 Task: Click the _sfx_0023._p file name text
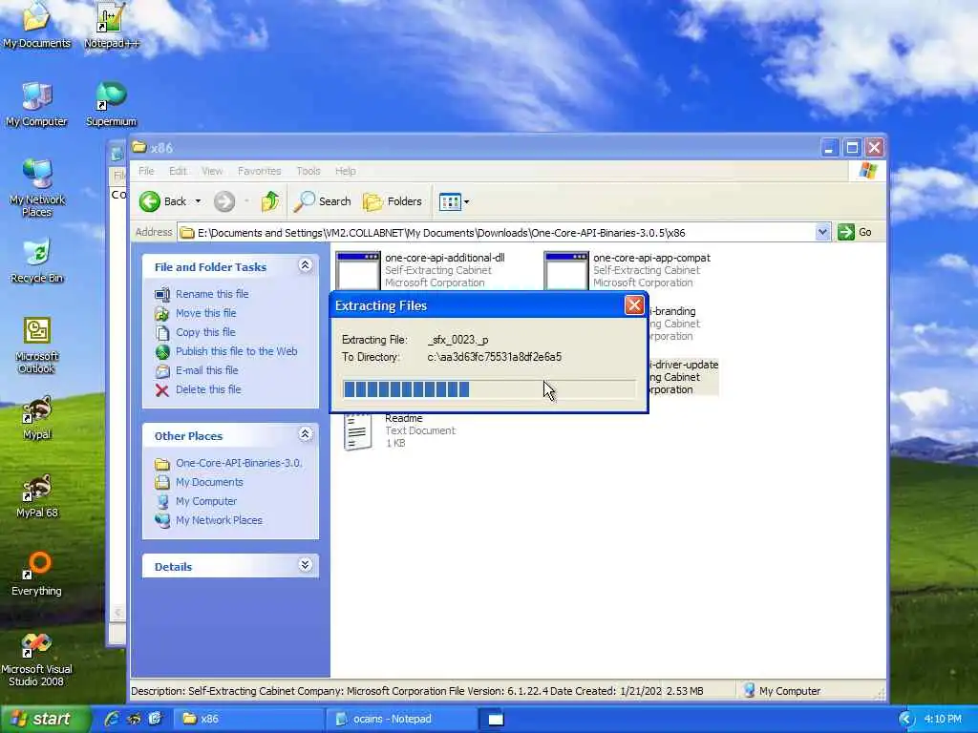point(457,340)
